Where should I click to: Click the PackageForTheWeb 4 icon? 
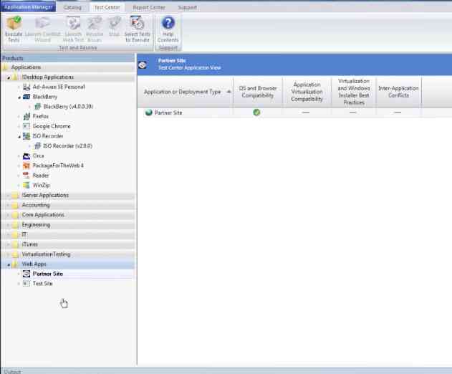(x=27, y=166)
